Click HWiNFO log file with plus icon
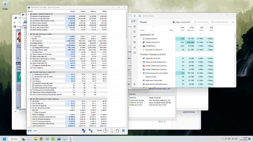Screen dimensions: 253x142 tap(111, 131)
